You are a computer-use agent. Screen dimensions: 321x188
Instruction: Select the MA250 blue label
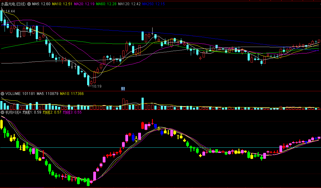(153, 4)
